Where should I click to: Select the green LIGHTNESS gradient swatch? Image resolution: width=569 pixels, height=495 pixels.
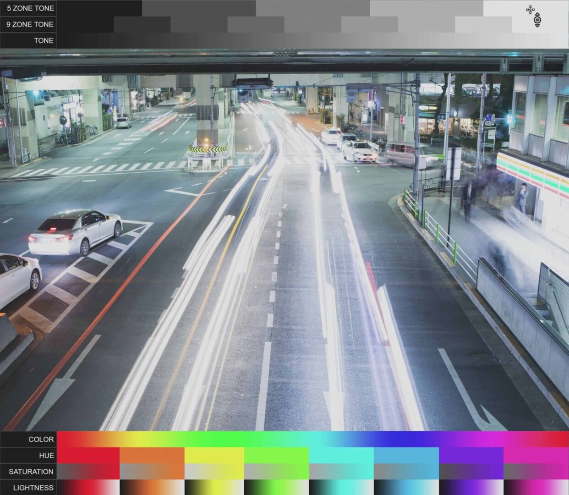[x=277, y=487]
